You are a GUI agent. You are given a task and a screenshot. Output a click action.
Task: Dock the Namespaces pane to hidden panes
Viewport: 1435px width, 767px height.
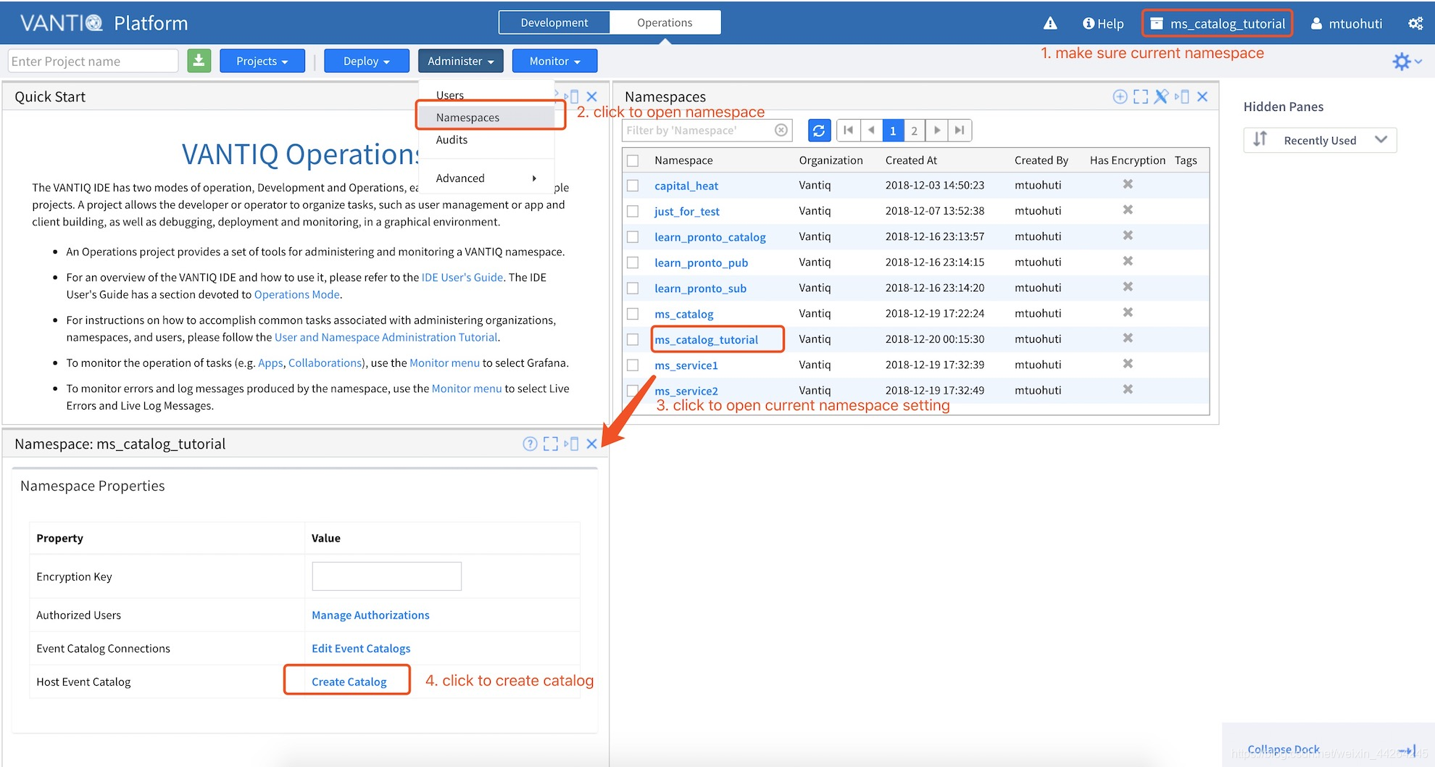tap(1182, 97)
